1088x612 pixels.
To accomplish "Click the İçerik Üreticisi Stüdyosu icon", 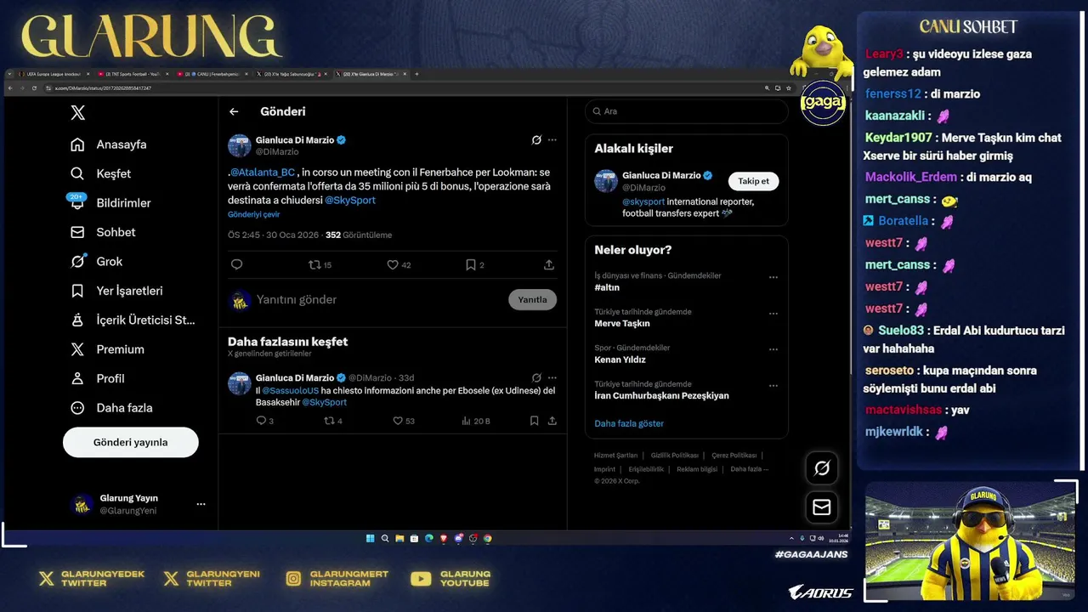I will [x=77, y=320].
